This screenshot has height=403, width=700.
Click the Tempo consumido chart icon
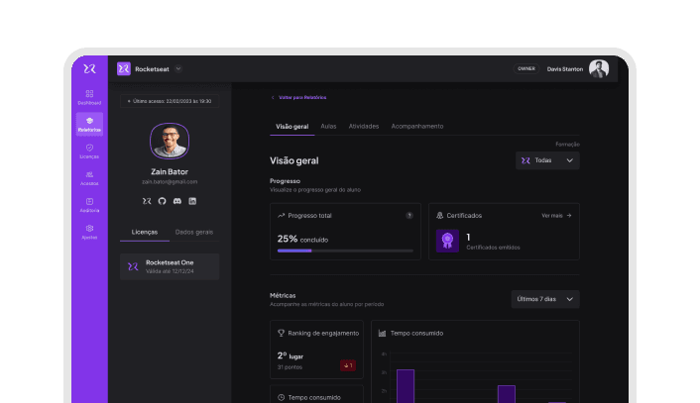(382, 333)
